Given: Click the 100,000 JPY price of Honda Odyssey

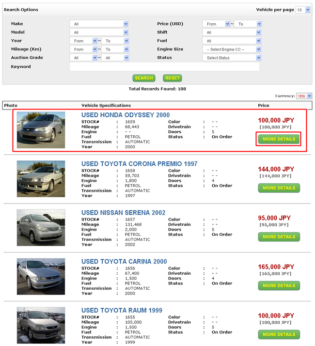Looking at the screenshot, I should pyautogui.click(x=276, y=121).
